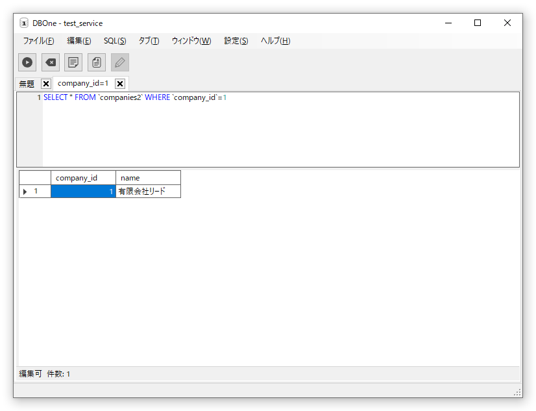Click the company_id column header
The width and height of the screenshot is (536, 411).
(x=83, y=178)
